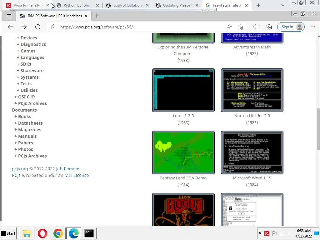
Task: Open a new tab in Edge
Action: 97,16
